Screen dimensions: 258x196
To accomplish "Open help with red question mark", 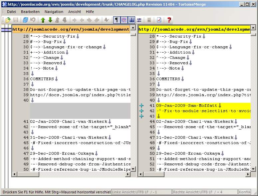I will (169, 20).
